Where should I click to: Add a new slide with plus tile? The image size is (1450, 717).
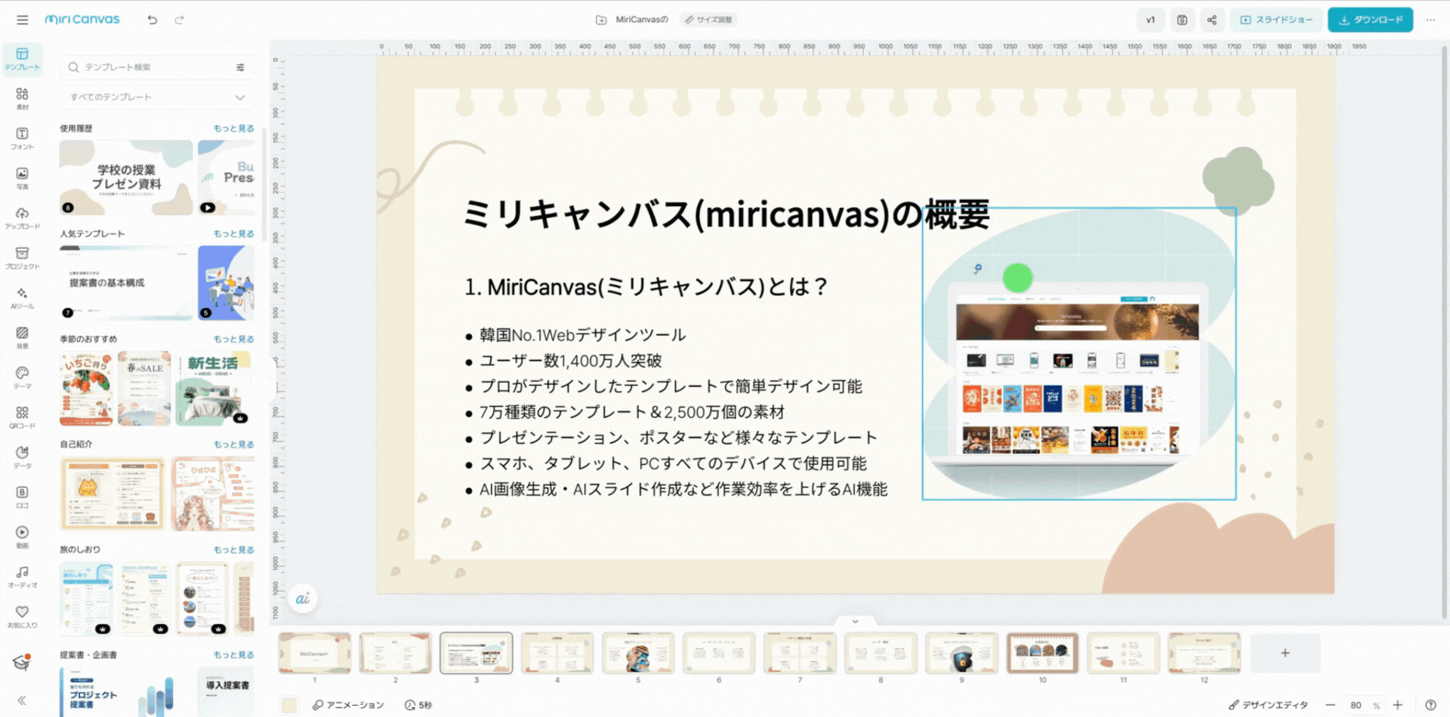1285,653
